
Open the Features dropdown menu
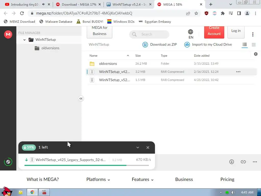tap(143, 179)
